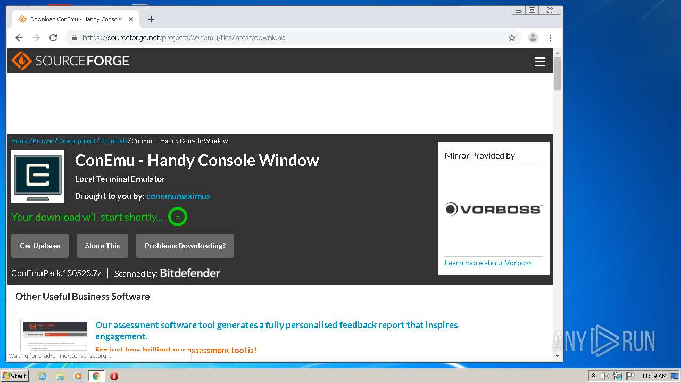The height and width of the screenshot is (383, 681).
Task: Click the volume speaker tray icon
Action: (605, 376)
